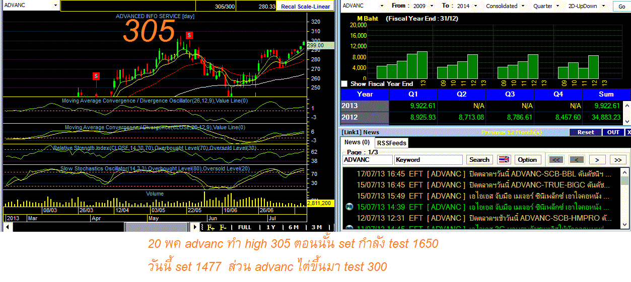
Task: Click Recal Scale-Linear button
Action: tap(305, 6)
